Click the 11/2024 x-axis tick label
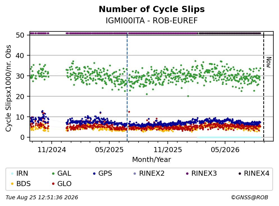 point(52,150)
